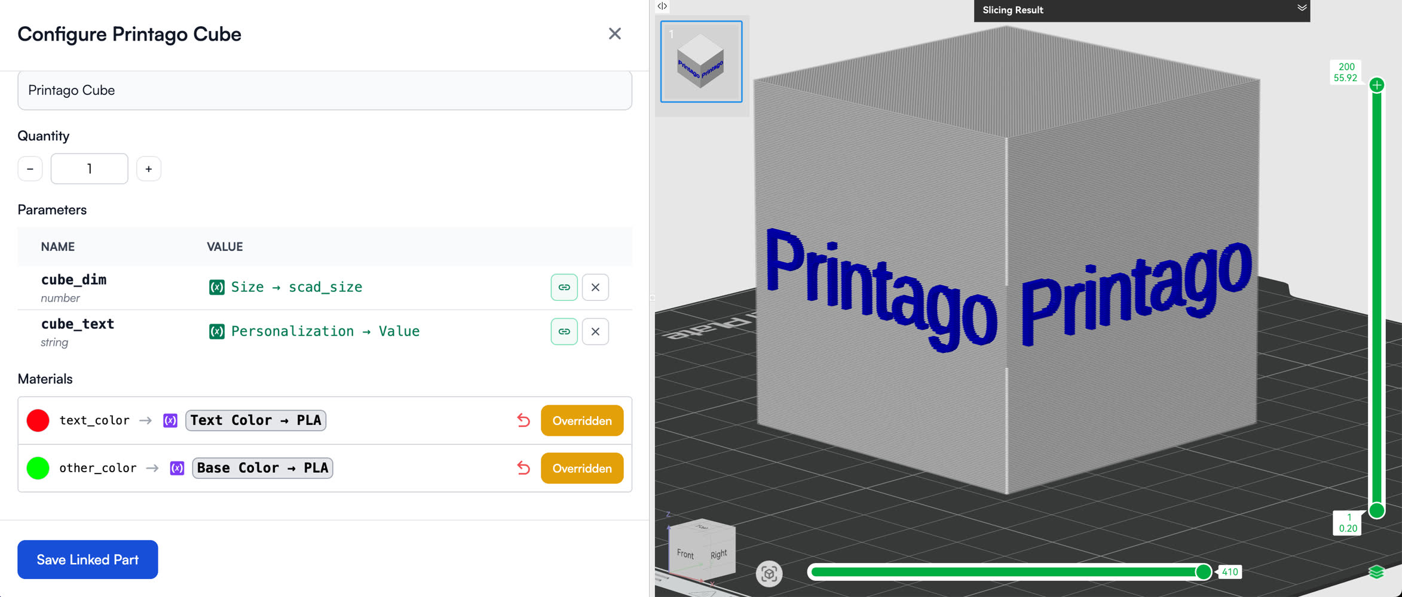Viewport: 1402px width, 597px height.
Task: Click the link icon for cube_dim parameter
Action: coord(564,287)
